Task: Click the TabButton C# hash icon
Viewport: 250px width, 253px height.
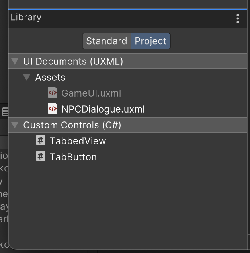Action: pos(41,156)
